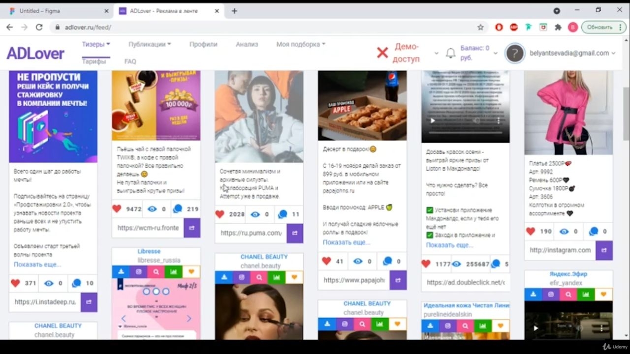Image resolution: width=630 pixels, height=354 pixels.
Task: Bookmark this page with the star icon
Action: [x=480, y=28]
